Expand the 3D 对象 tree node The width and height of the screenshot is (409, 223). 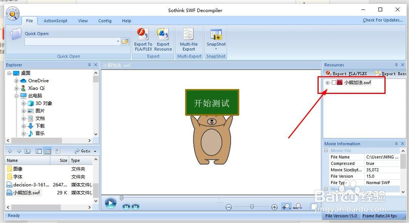coord(23,103)
